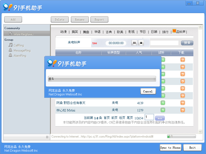Go to 尾页 last page
This screenshot has height=154, width=206.
click(x=130, y=118)
